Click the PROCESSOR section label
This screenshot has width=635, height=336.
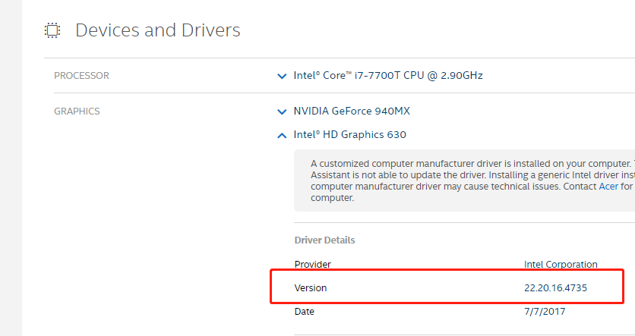click(81, 76)
